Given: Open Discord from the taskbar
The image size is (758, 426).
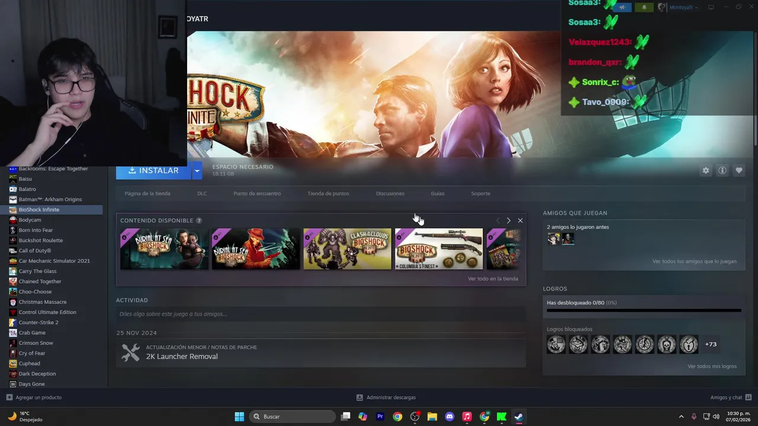Looking at the screenshot, I should tap(449, 417).
